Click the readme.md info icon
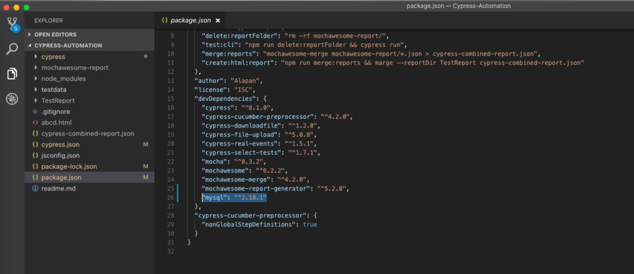This screenshot has height=274, width=634. (35, 188)
